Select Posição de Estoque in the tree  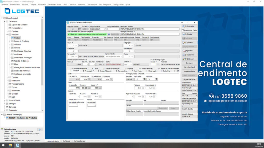(x=22, y=61)
